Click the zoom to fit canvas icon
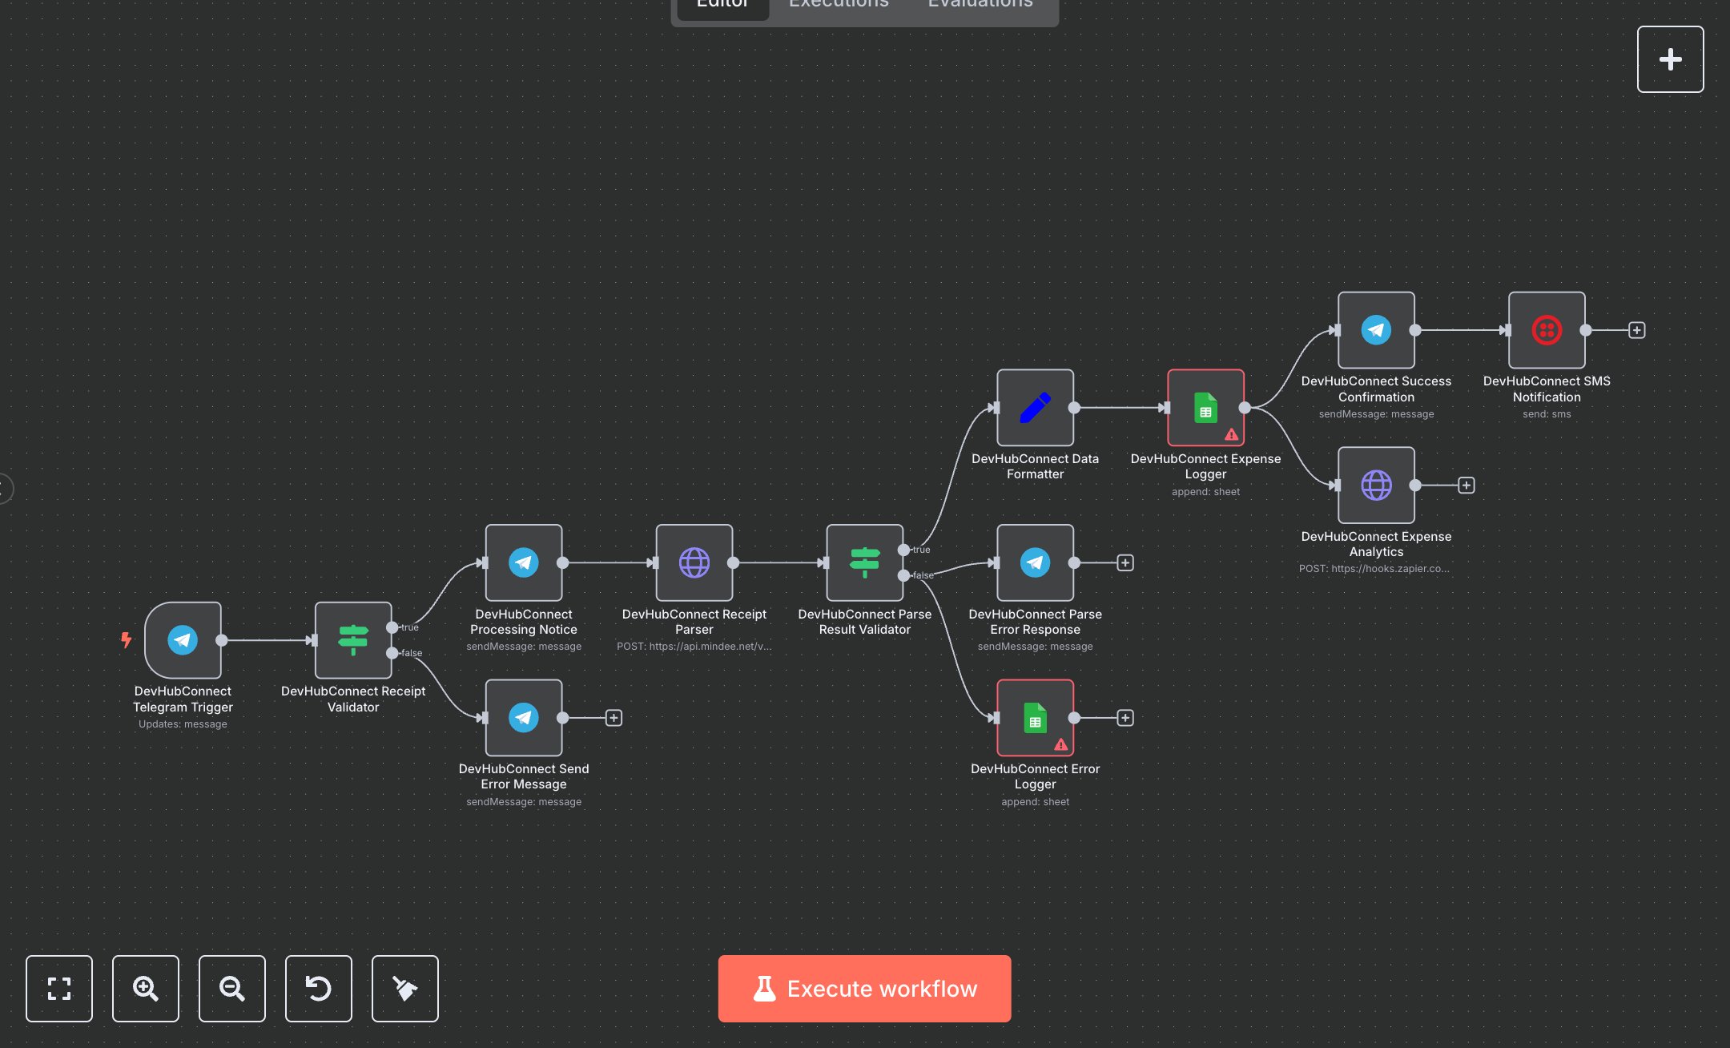This screenshot has width=1730, height=1048. click(x=59, y=989)
